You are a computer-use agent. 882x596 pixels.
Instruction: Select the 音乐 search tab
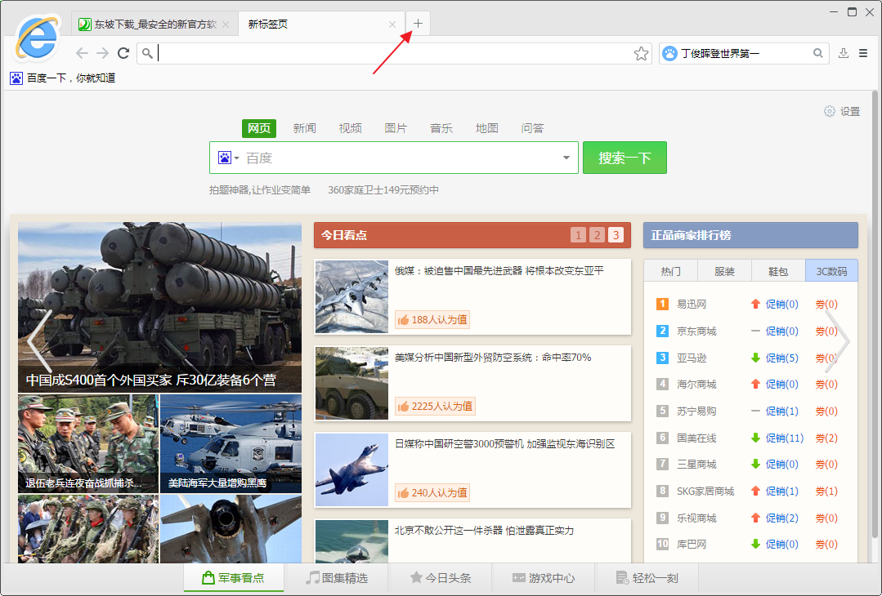pyautogui.click(x=441, y=128)
